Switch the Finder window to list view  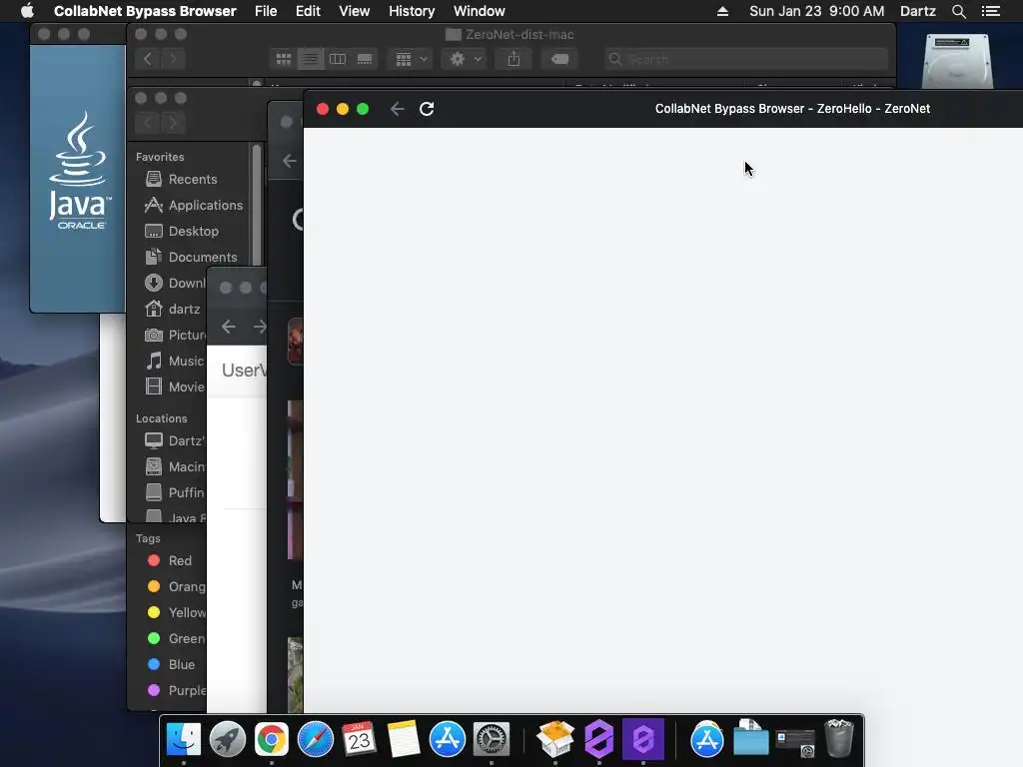311,59
